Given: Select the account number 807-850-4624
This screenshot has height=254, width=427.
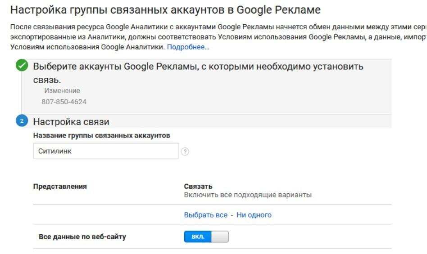Looking at the screenshot, I should [64, 102].
